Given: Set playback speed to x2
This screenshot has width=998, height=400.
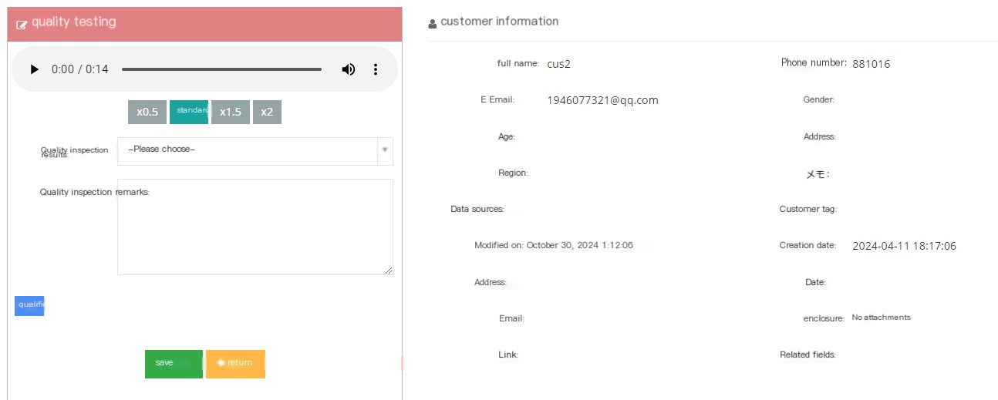Looking at the screenshot, I should [267, 112].
